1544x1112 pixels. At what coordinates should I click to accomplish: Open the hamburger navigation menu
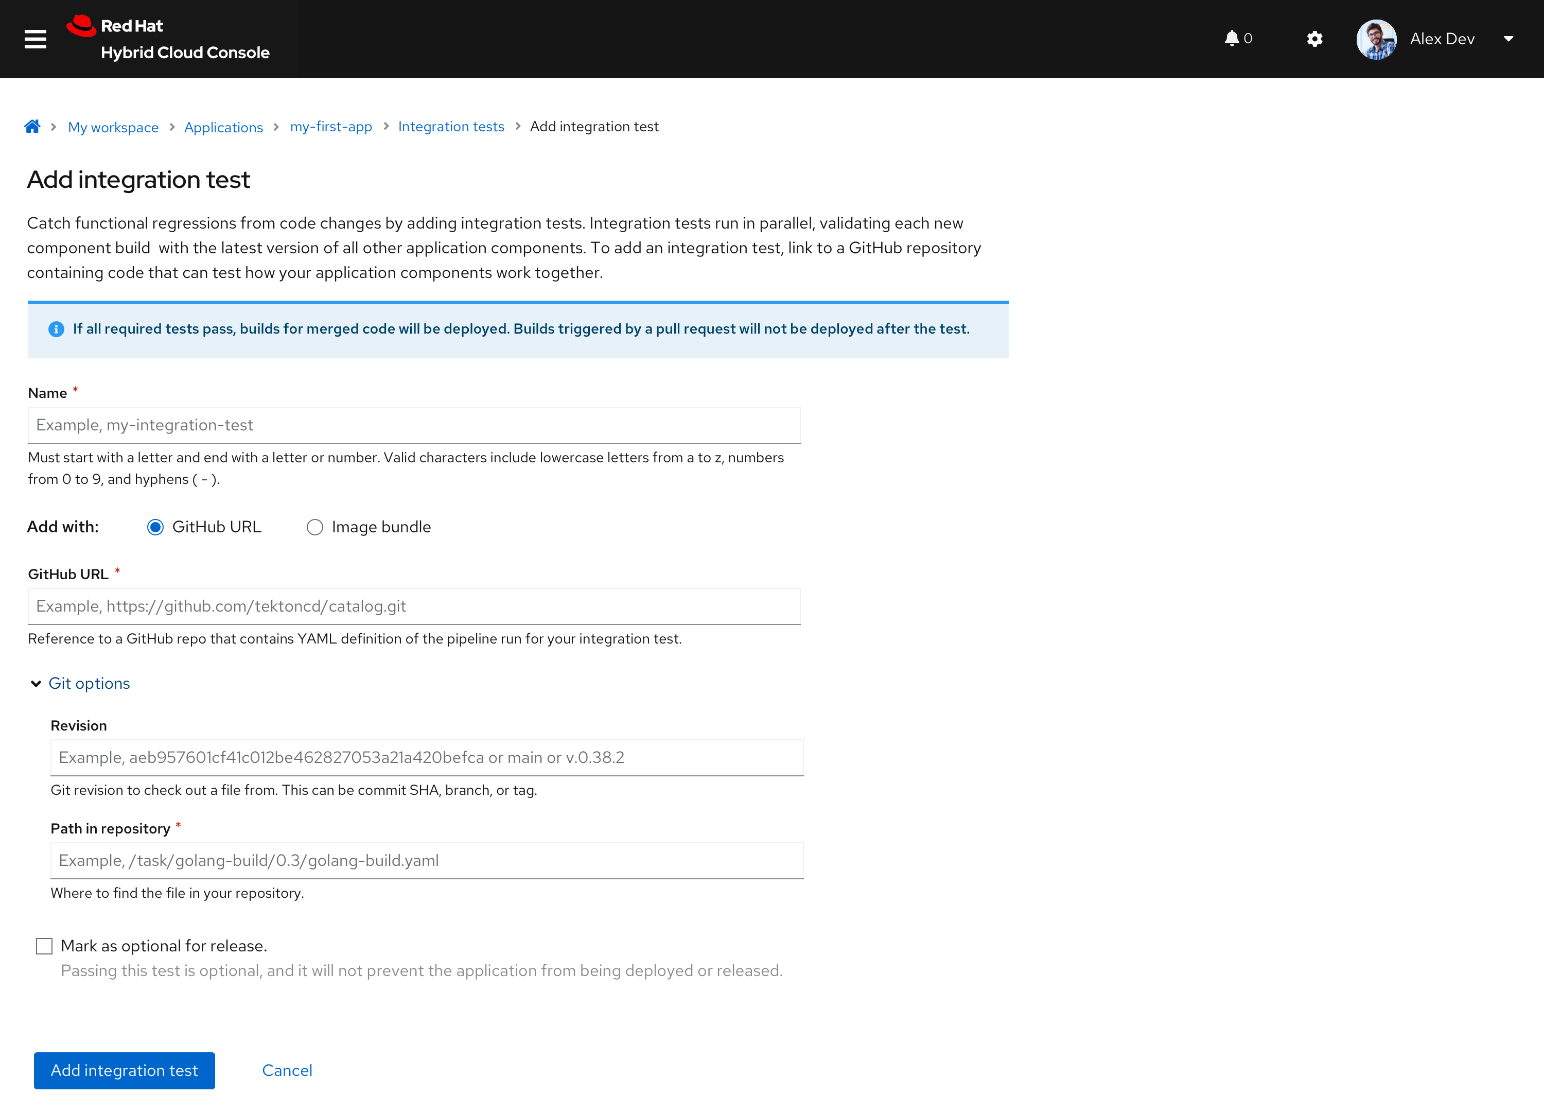[x=36, y=39]
